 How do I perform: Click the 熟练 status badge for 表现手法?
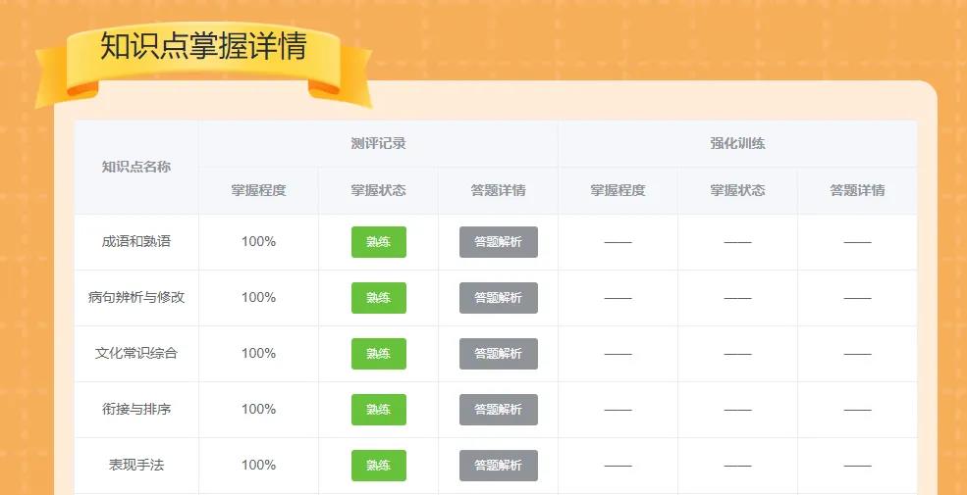(x=378, y=466)
